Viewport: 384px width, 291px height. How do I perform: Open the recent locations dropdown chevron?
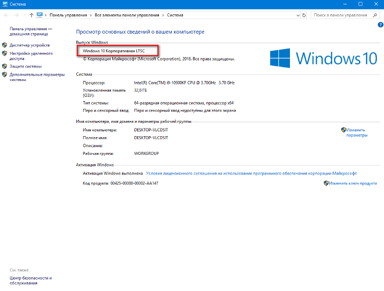[x=24, y=15]
